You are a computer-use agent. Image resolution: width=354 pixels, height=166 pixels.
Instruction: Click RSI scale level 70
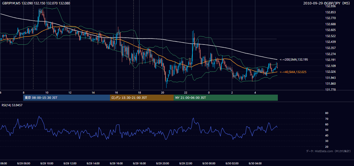pyautogui.click(x=327, y=119)
